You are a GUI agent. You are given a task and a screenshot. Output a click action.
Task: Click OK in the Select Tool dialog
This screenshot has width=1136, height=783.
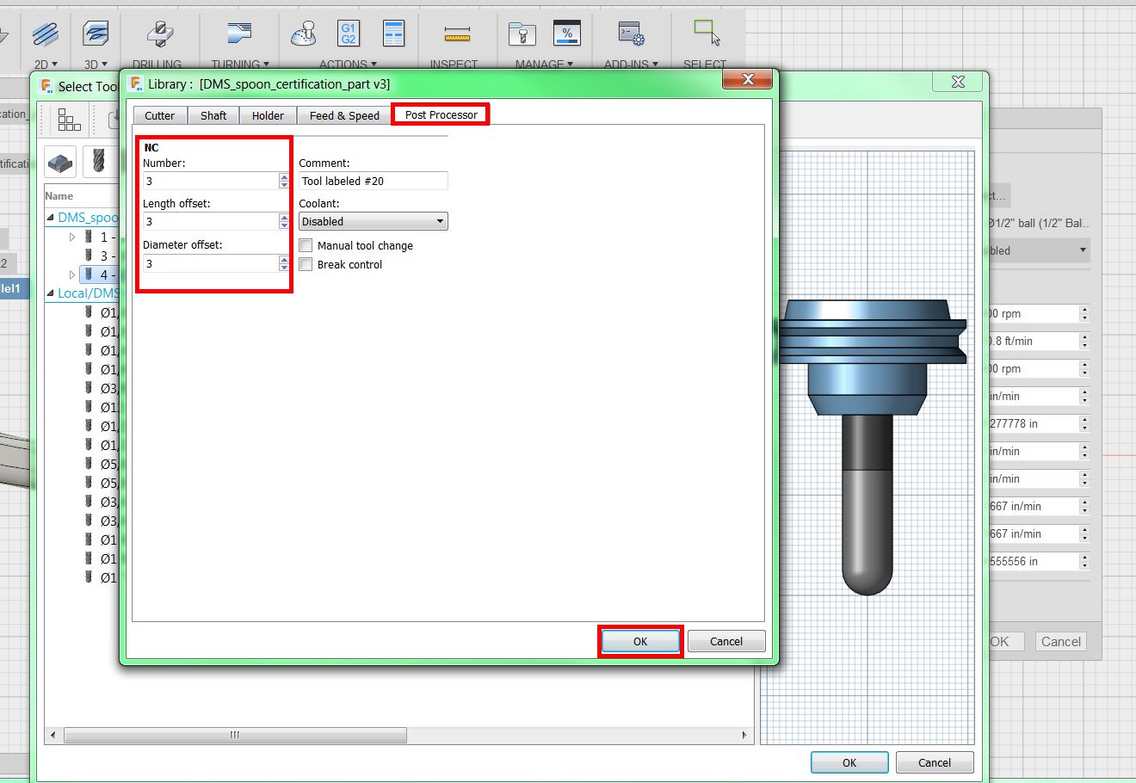coord(849,762)
